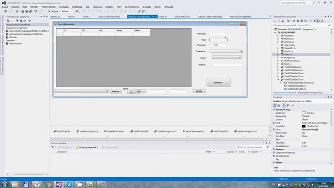Click the filter funnel icon in Error List
This screenshot has height=188, width=334.
coord(53,147)
